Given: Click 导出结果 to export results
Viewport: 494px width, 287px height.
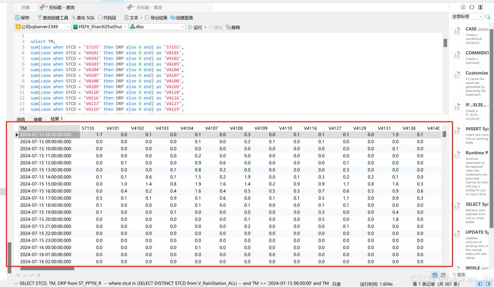Looking at the screenshot, I should point(156,18).
